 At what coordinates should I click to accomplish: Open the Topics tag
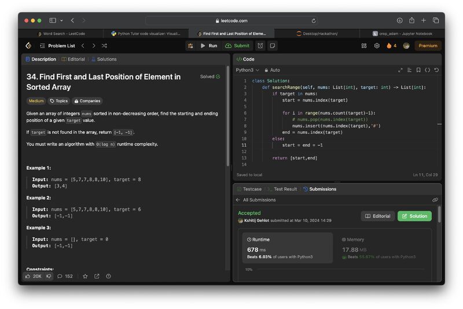pos(59,100)
